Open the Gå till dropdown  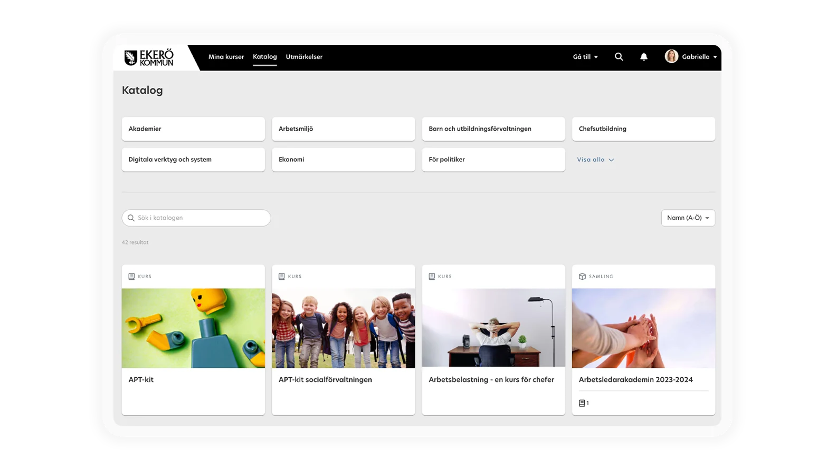click(x=585, y=57)
